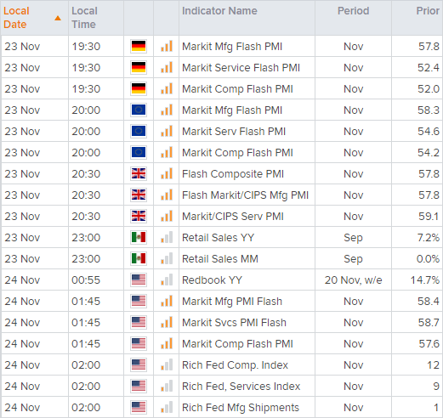Sort table by Local Time header
This screenshot has width=443, height=418.
[x=84, y=18]
